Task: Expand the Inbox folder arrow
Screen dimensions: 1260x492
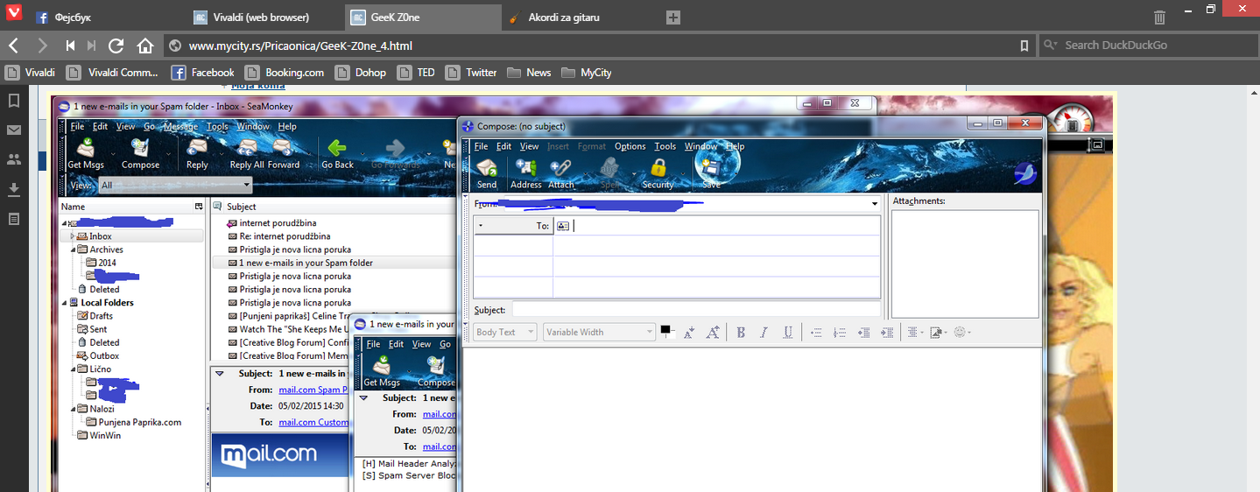Action: (74, 236)
